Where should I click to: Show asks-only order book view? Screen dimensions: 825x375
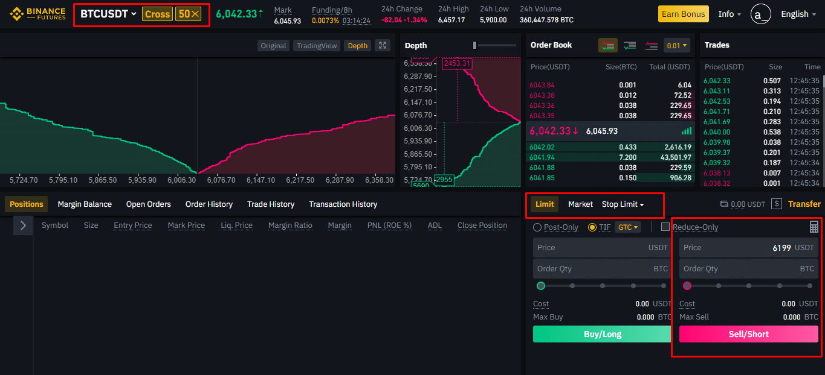pyautogui.click(x=651, y=45)
